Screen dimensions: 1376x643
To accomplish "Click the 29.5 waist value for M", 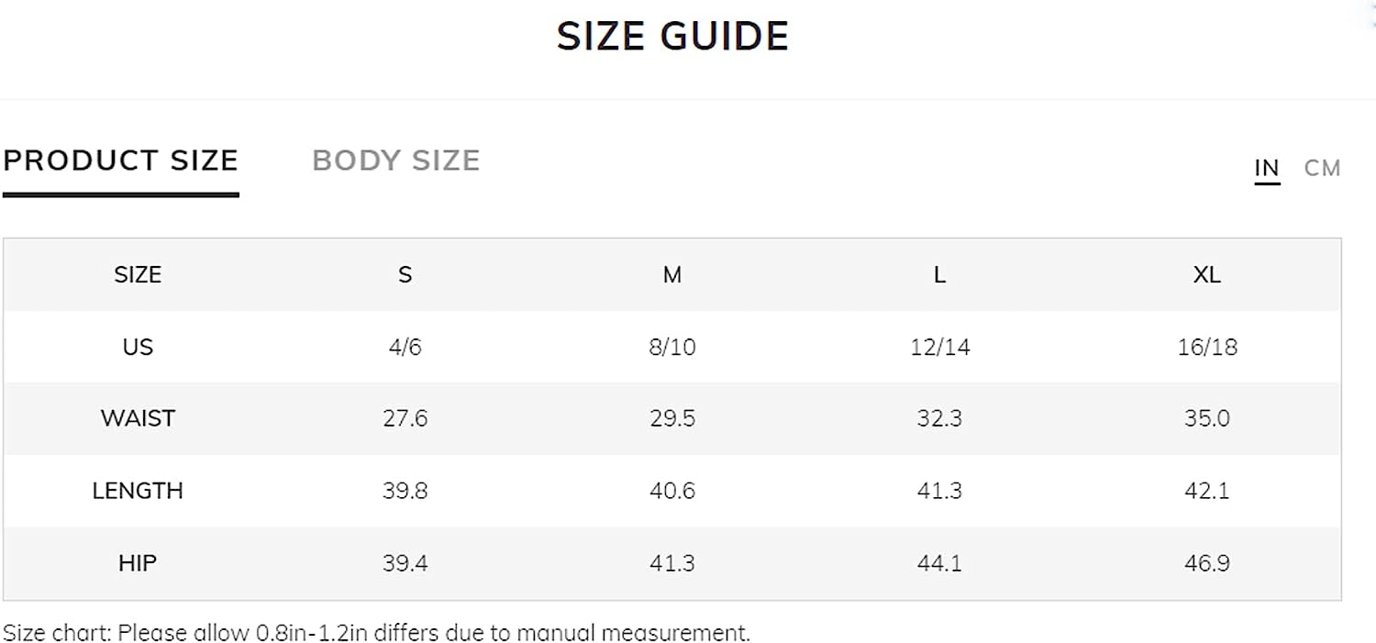I will pyautogui.click(x=672, y=418).
